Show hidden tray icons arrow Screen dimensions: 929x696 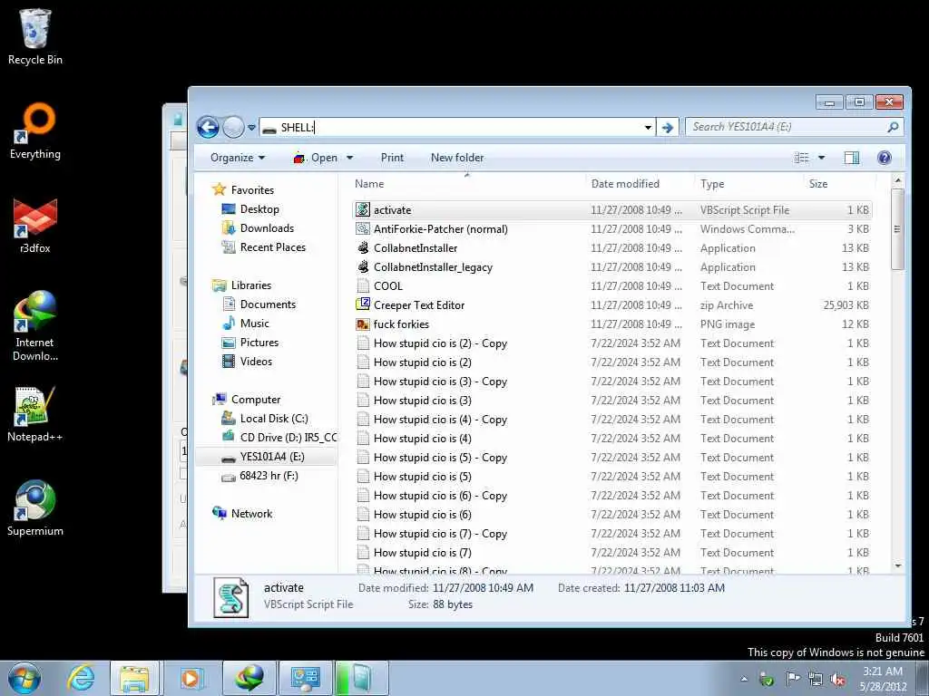point(744,679)
